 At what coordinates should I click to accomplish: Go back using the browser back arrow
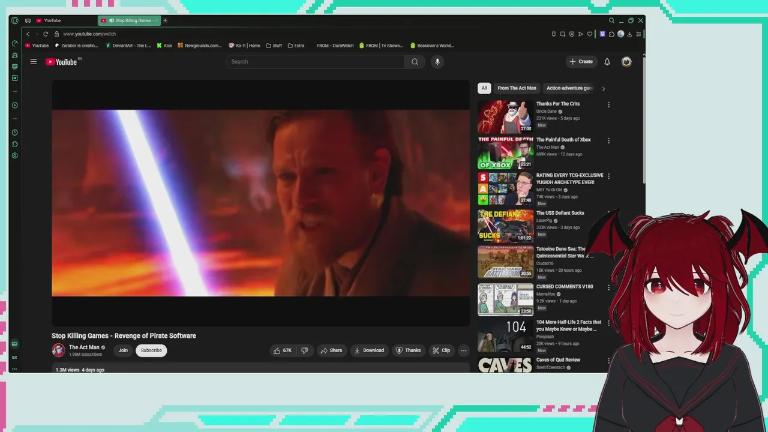coord(28,34)
